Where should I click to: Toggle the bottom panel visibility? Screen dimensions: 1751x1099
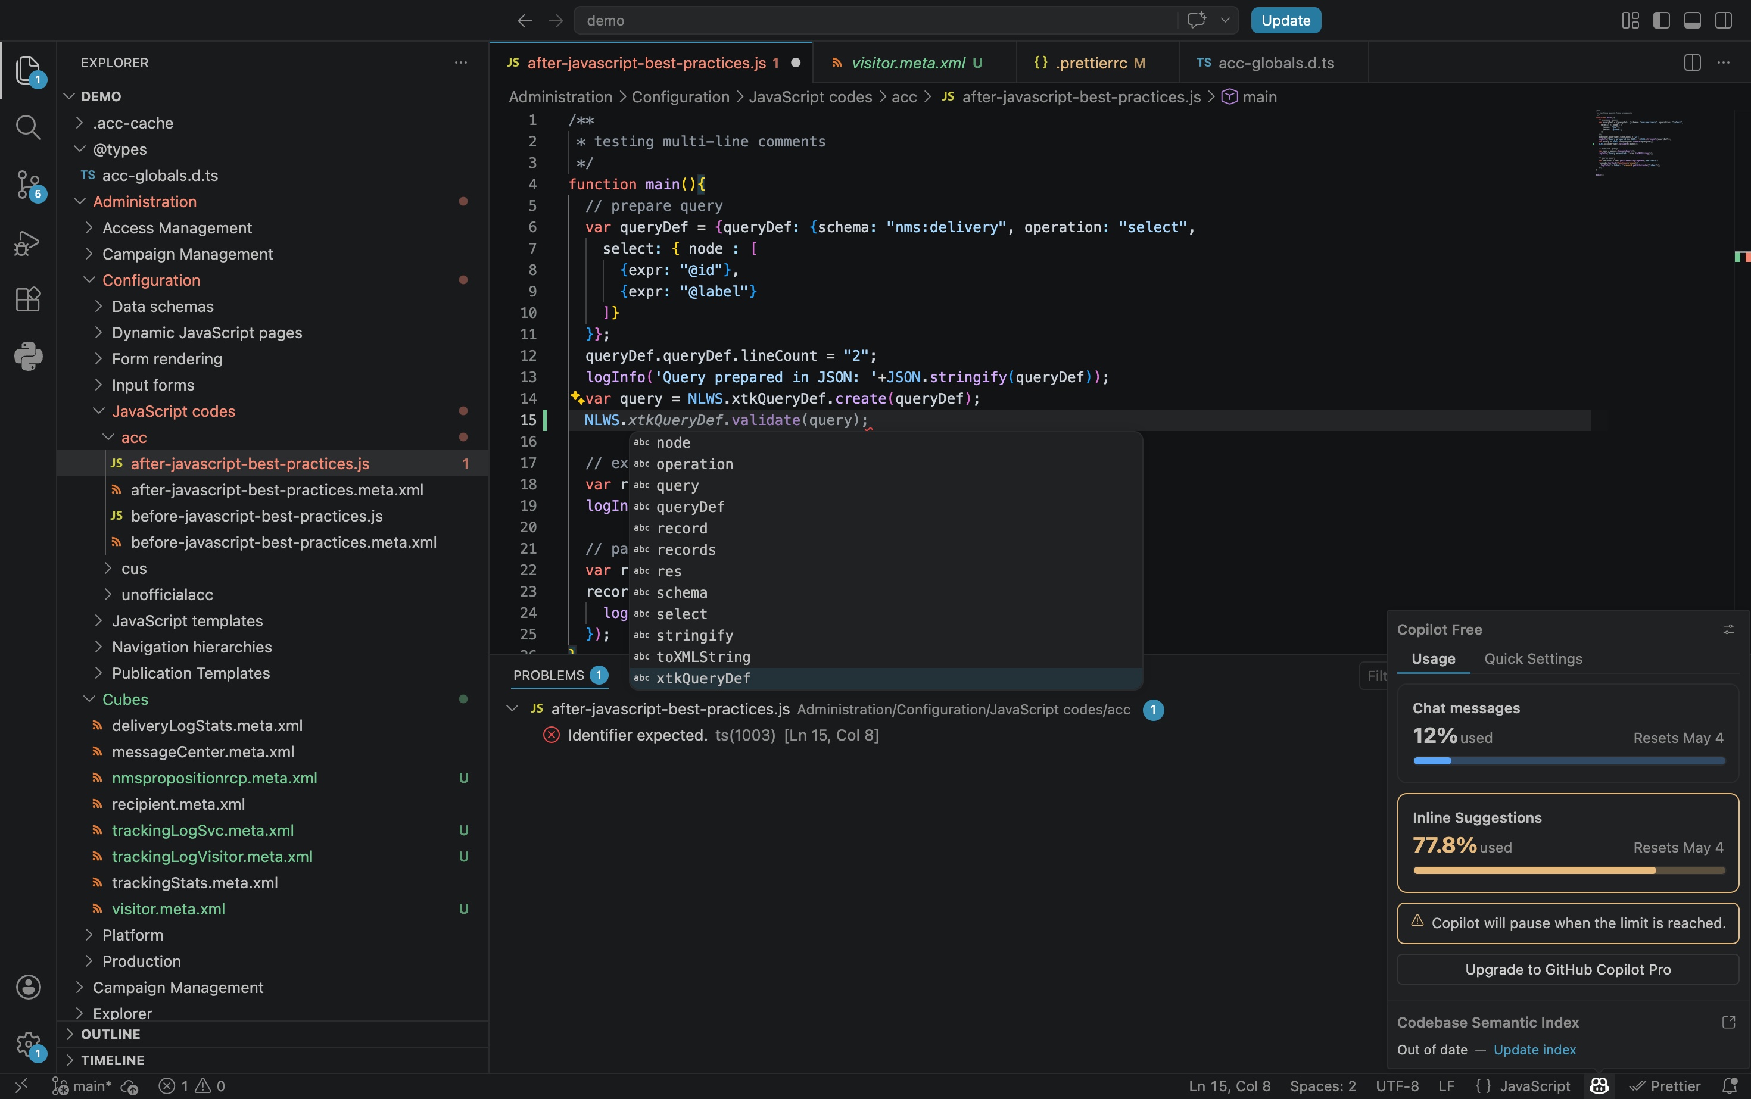pos(1692,20)
